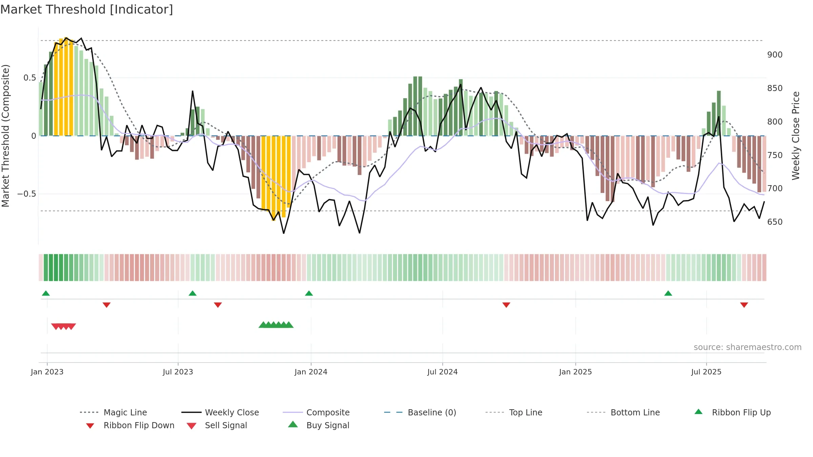This screenshot has height=457, width=813.
Task: Click the Ribbon Flip Up marker near Jan 2024
Action: [309, 293]
